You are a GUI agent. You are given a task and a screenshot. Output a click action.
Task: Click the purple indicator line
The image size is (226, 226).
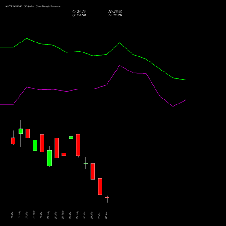click(x=93, y=89)
